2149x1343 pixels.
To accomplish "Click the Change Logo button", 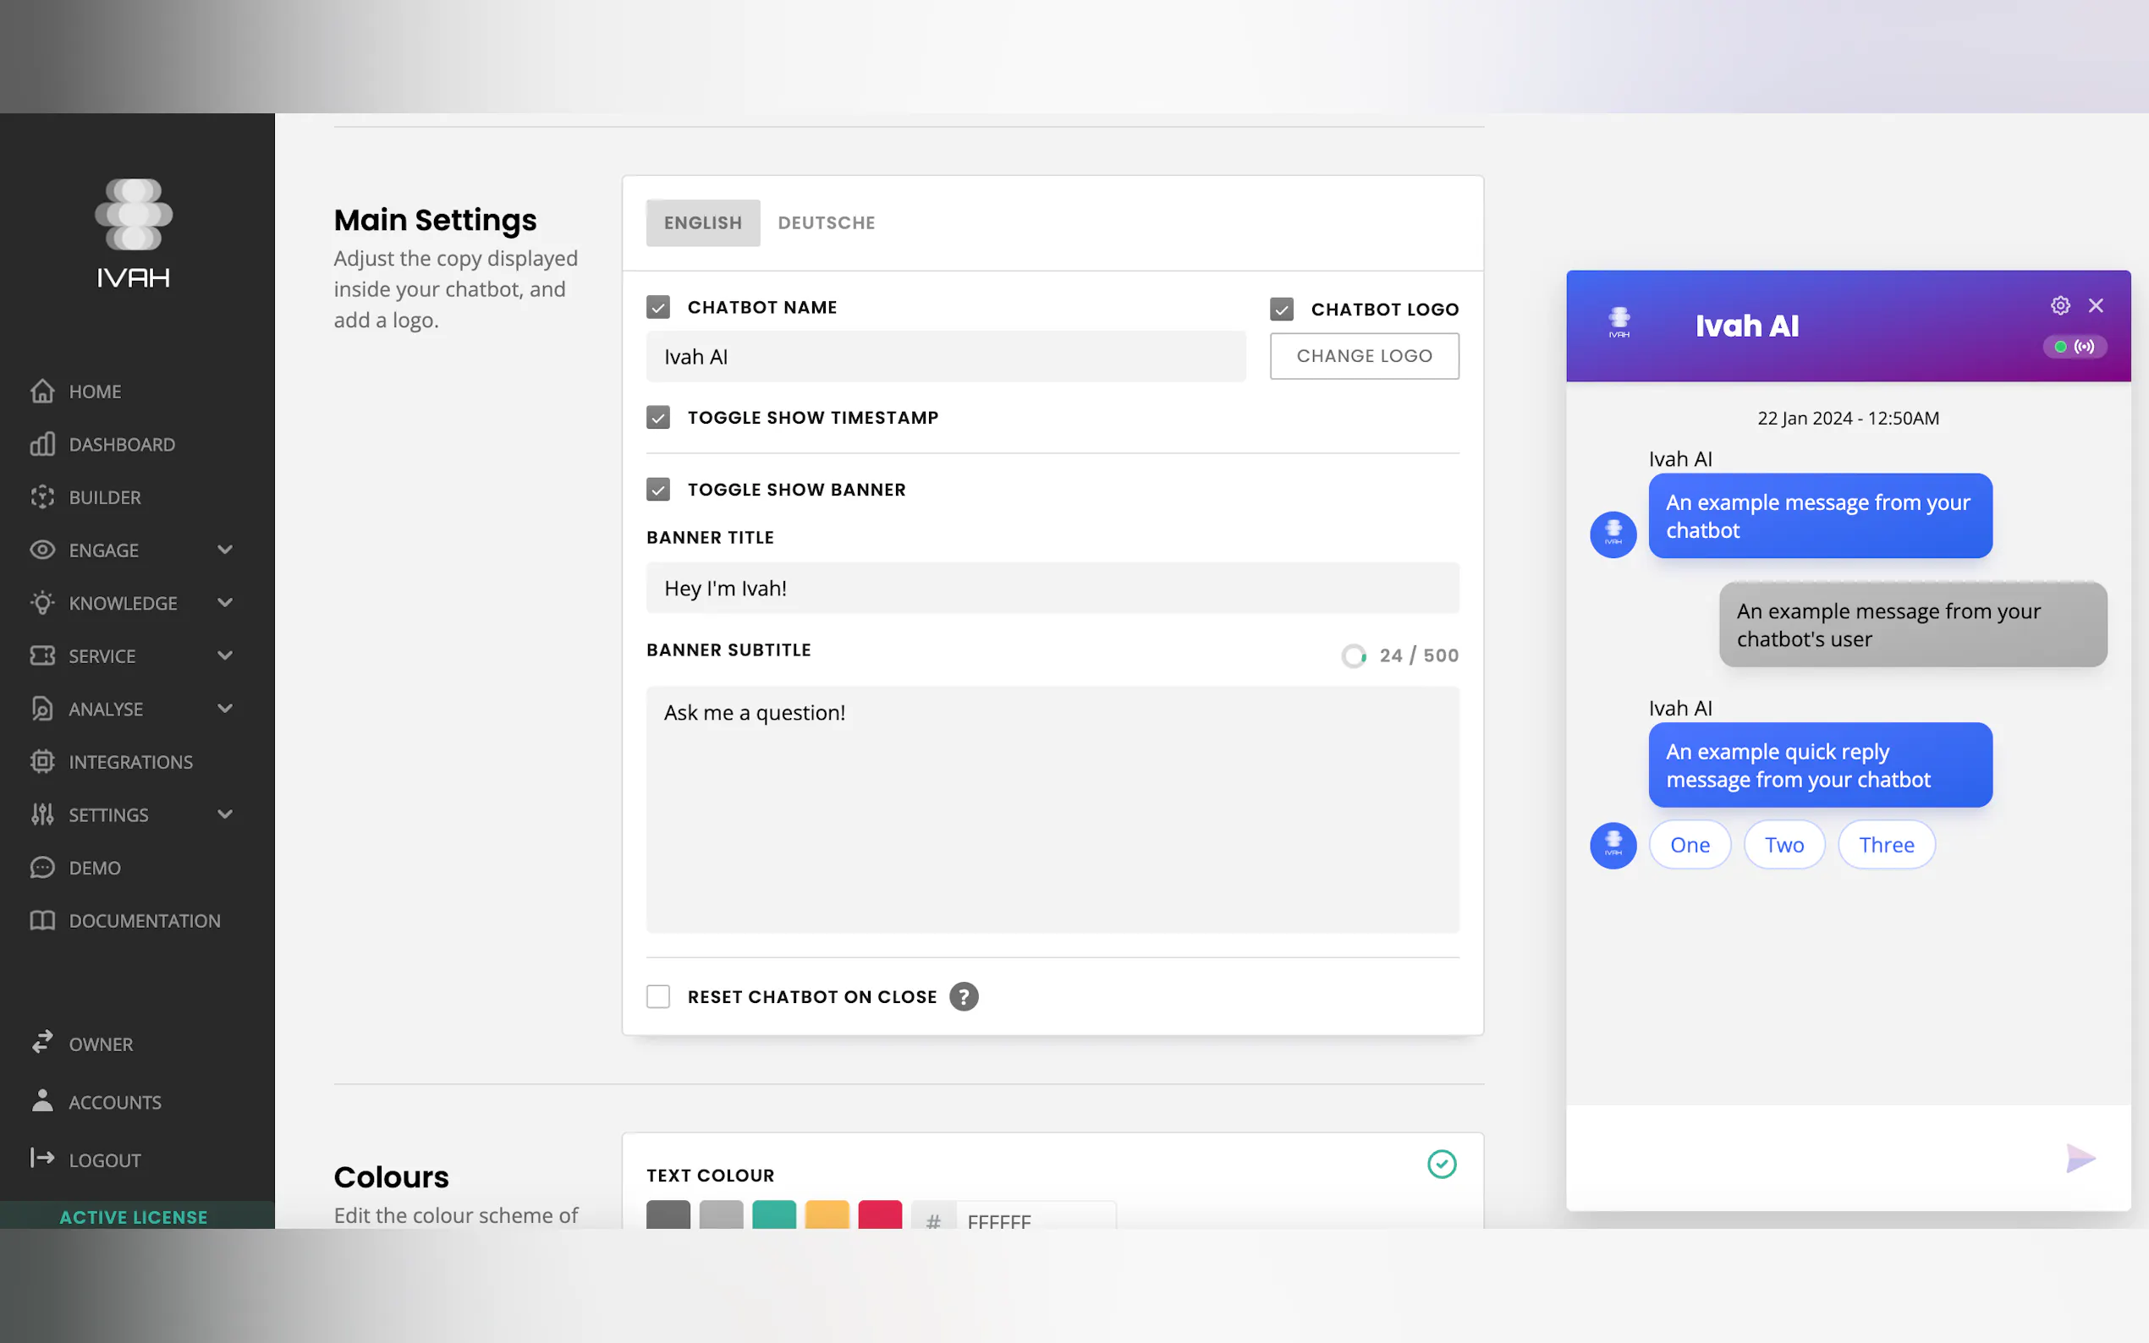I will [1364, 356].
